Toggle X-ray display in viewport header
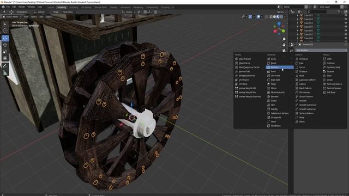Screen dimensions: 349x196 [x=267, y=17]
